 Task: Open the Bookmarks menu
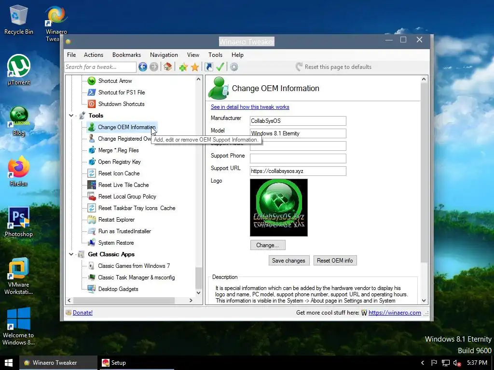click(127, 55)
